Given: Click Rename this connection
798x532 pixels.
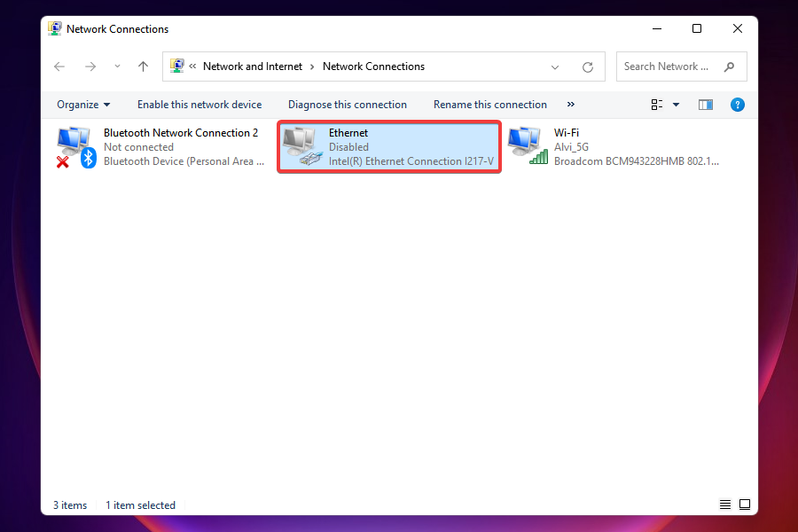Looking at the screenshot, I should (490, 105).
